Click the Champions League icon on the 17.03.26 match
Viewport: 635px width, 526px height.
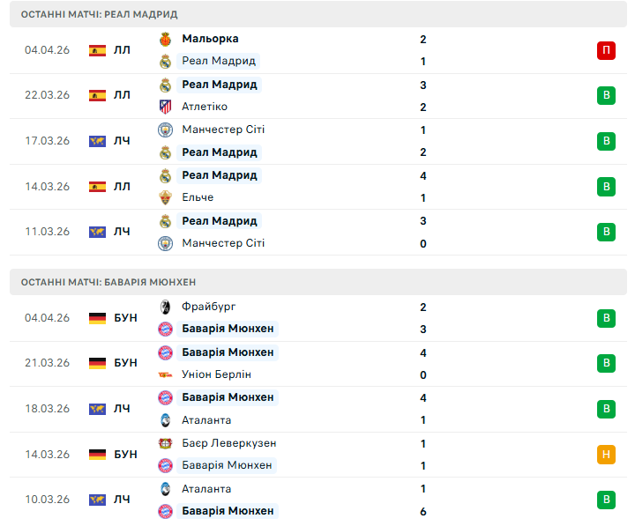point(98,141)
